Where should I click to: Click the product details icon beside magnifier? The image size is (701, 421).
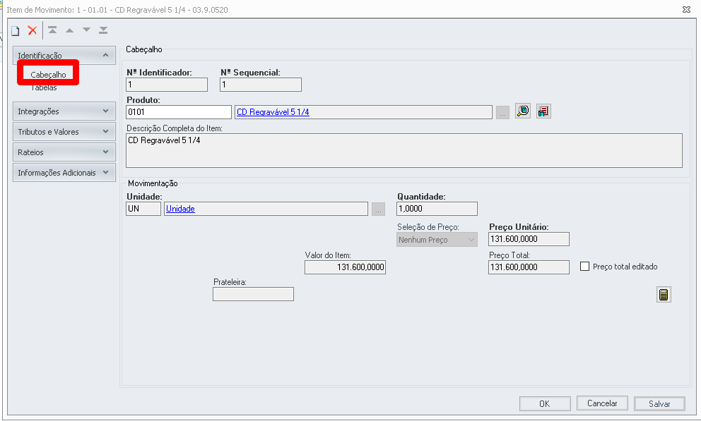(543, 111)
